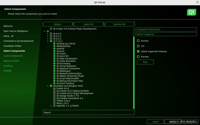
Task: Uncheck Qt Purchasing component
Action: [54, 63]
